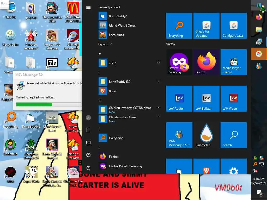Viewport: 267px width, 200px height.
Task: Open the LAV Video tile
Action: point(233,99)
